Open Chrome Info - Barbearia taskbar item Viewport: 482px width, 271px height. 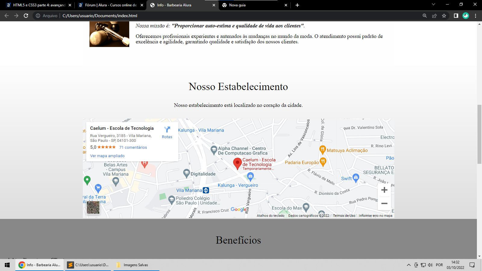coord(39,265)
